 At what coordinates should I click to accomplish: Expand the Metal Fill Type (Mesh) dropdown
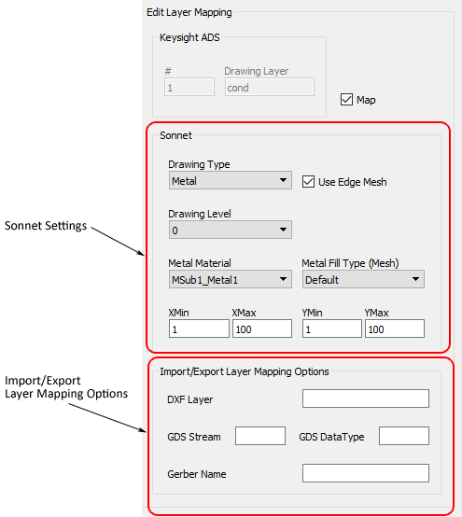pos(363,279)
